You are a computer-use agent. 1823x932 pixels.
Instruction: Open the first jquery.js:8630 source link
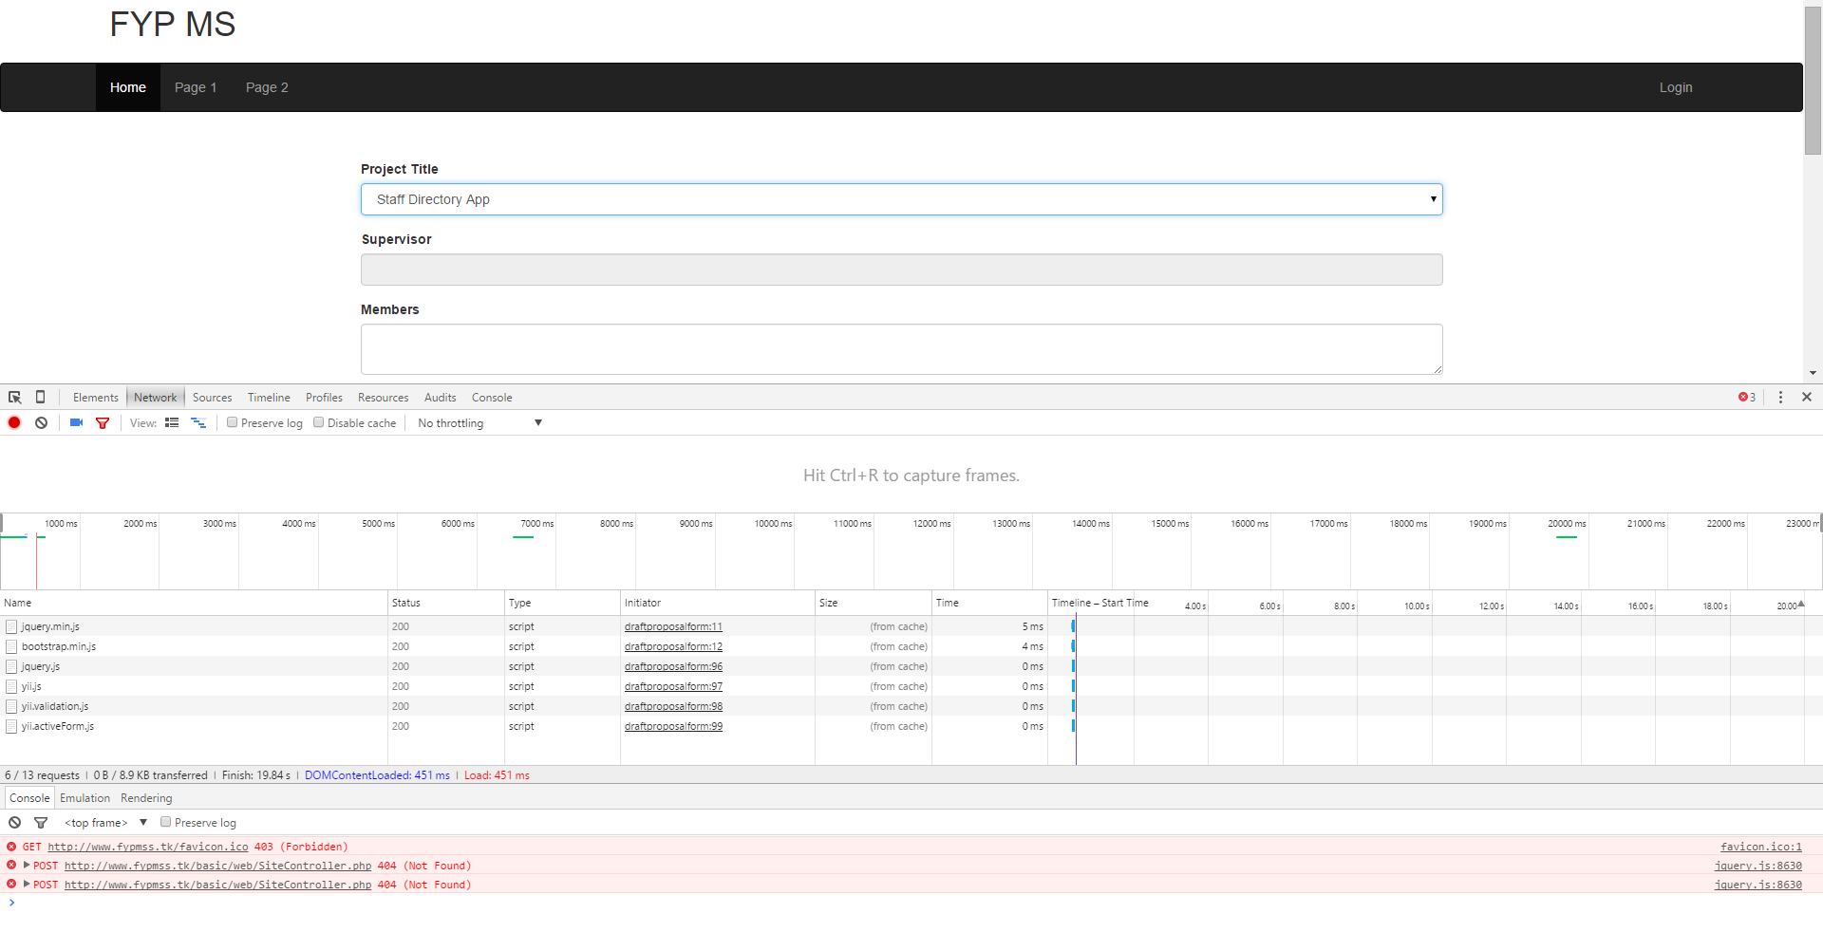click(x=1757, y=866)
